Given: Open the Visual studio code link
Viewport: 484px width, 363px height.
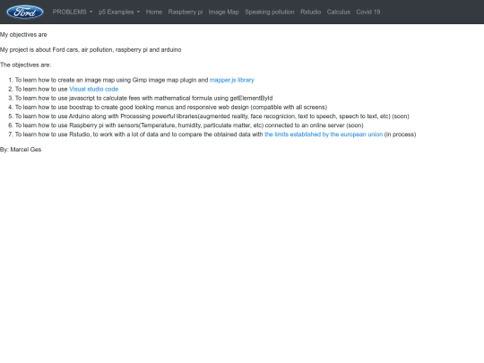Looking at the screenshot, I should [x=93, y=89].
